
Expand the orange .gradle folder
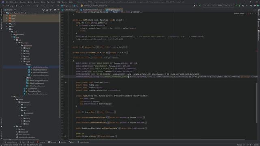coord(7,16)
